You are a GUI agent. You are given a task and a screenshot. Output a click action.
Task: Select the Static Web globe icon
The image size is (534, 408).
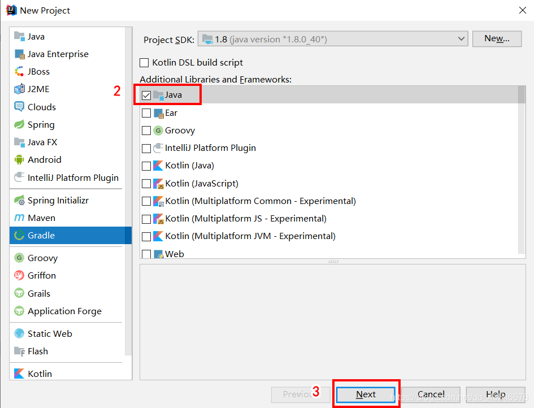(x=19, y=333)
